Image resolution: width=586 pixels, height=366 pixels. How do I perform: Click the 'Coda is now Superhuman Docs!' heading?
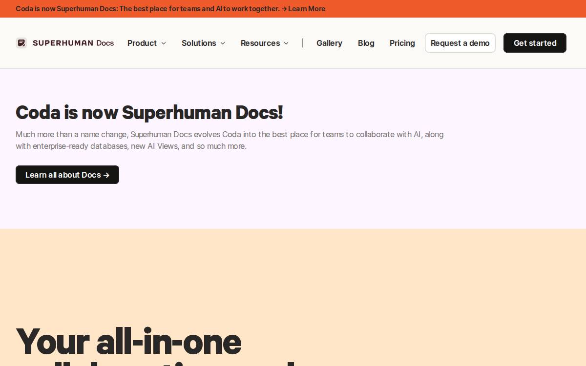tap(149, 112)
